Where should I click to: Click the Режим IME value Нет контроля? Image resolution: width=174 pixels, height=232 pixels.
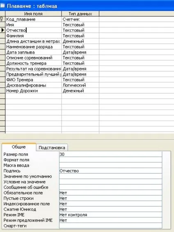tap(110, 215)
